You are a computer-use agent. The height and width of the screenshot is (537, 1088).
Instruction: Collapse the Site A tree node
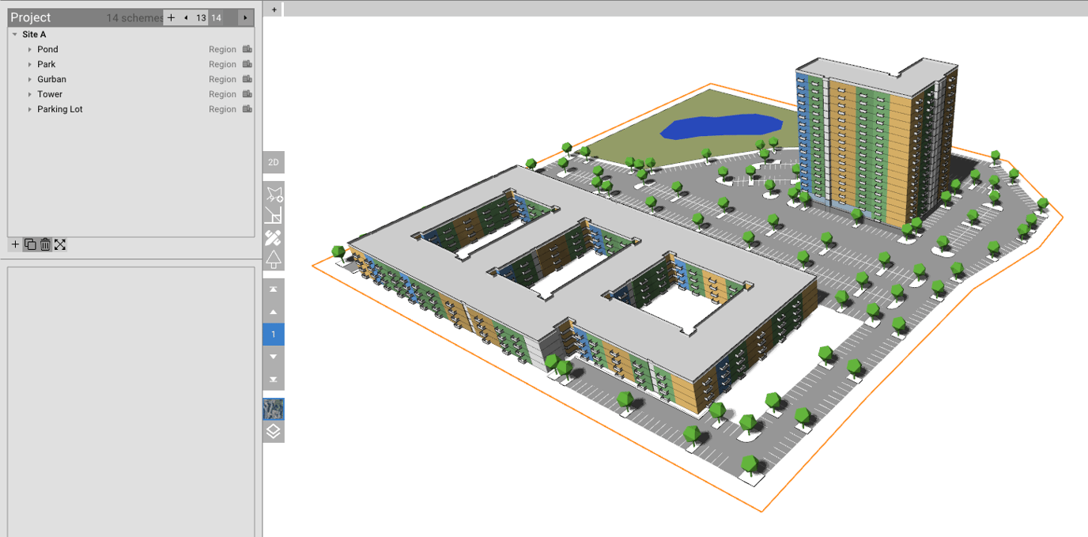click(x=15, y=35)
